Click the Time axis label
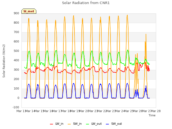Image resolution: width=172 pixels, height=129 pixels. (152, 115)
